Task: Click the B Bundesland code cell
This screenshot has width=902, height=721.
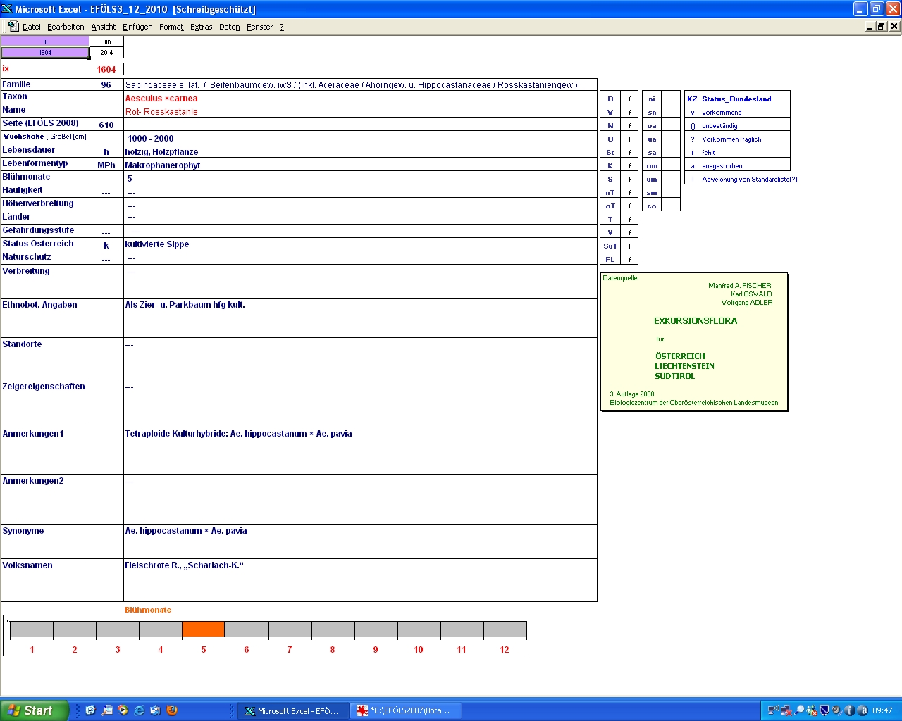Action: pyautogui.click(x=610, y=99)
